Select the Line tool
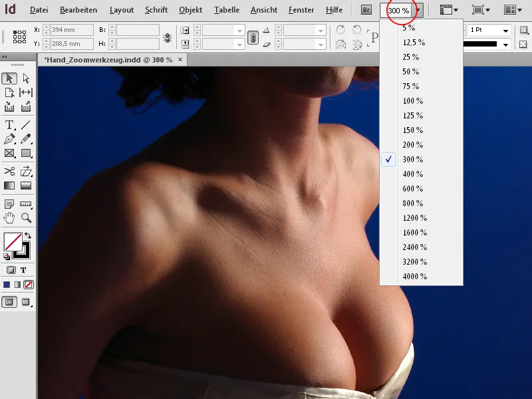The image size is (532, 399). (x=26, y=125)
